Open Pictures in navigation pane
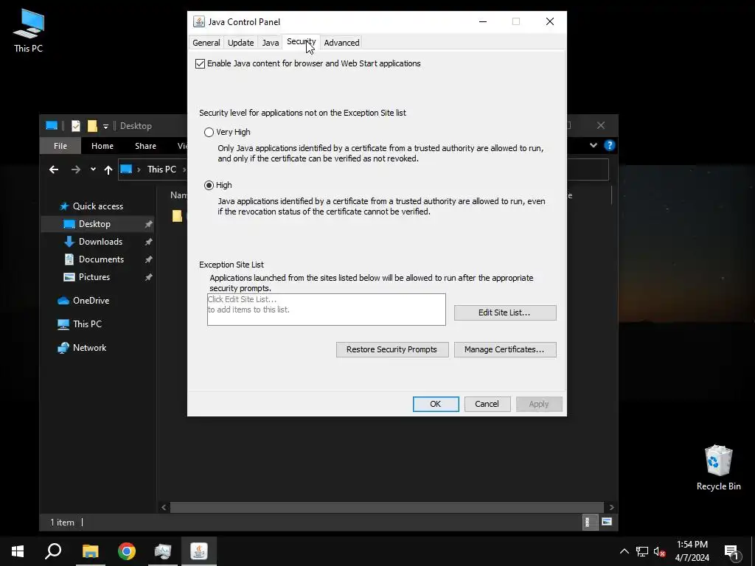The image size is (755, 566). 94,277
